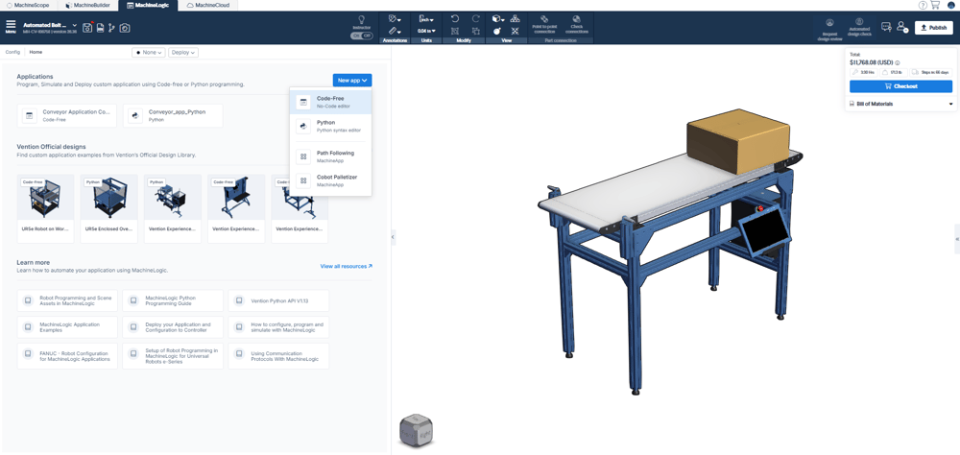Click the redo arrow icon
Image resolution: width=960 pixels, height=455 pixels.
point(476,18)
